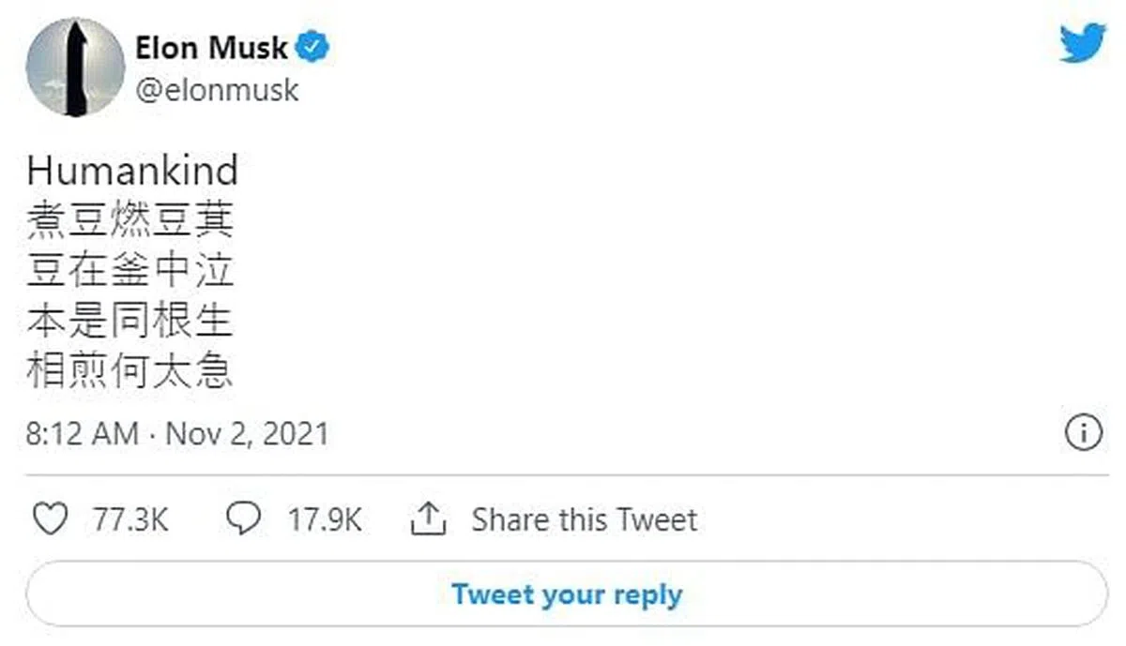Click the tweet line 豆在釜中泣

129,272
